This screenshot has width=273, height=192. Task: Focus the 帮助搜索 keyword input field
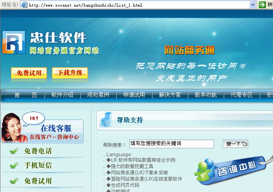[x=171, y=144]
